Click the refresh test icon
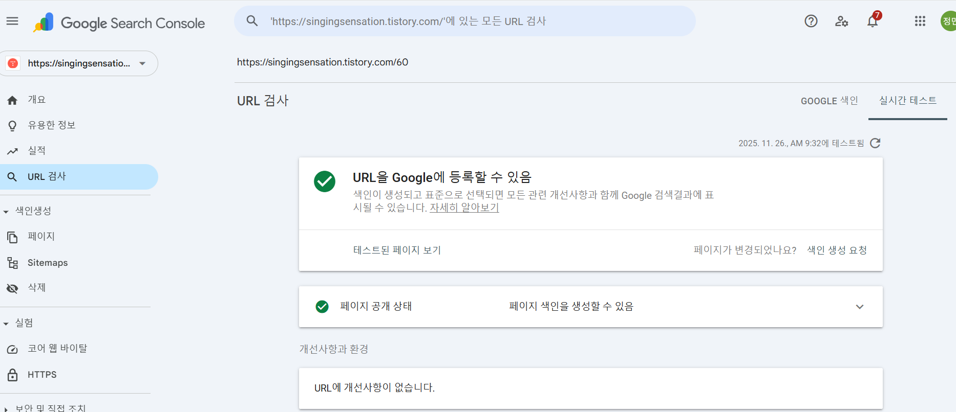The image size is (956, 412). pos(875,143)
